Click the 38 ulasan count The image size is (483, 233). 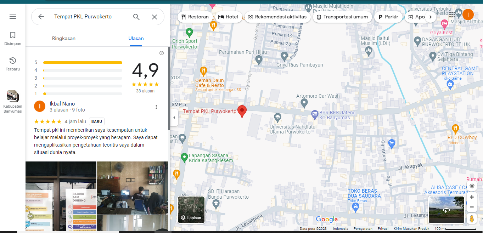pos(145,91)
